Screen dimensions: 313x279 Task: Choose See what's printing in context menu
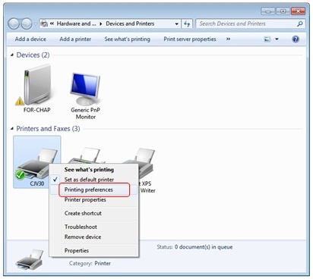point(94,170)
